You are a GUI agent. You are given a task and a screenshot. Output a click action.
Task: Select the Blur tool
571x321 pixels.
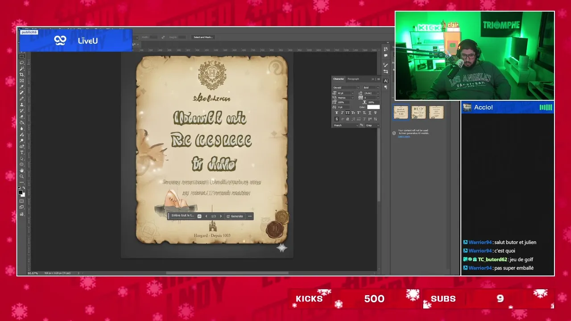tap(21, 128)
